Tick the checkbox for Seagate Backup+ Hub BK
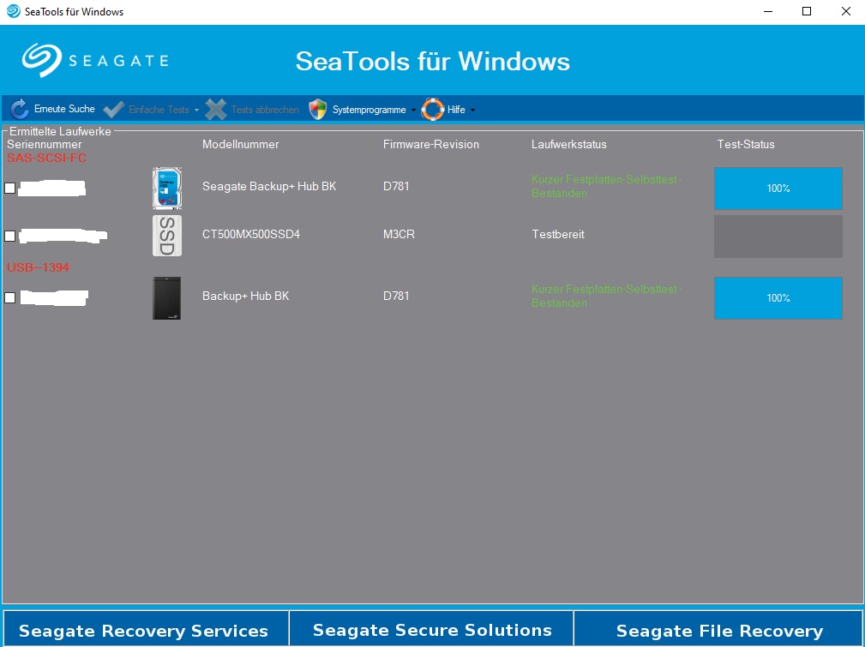 [10, 188]
